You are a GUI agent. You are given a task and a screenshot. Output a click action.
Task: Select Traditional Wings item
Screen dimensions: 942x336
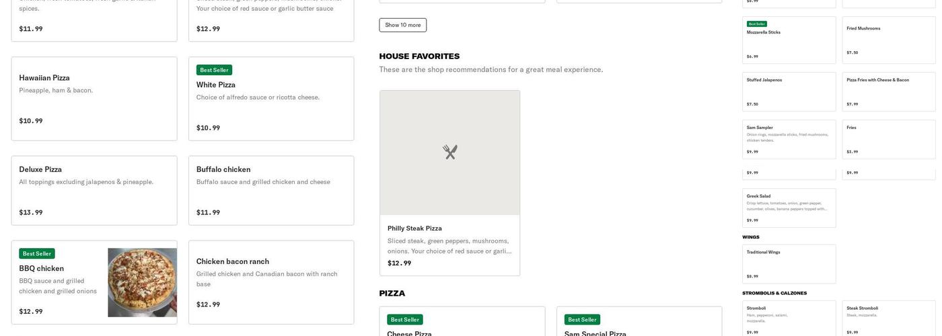click(x=789, y=264)
